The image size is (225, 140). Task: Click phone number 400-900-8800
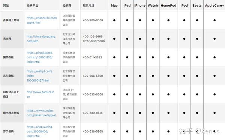[93, 20]
